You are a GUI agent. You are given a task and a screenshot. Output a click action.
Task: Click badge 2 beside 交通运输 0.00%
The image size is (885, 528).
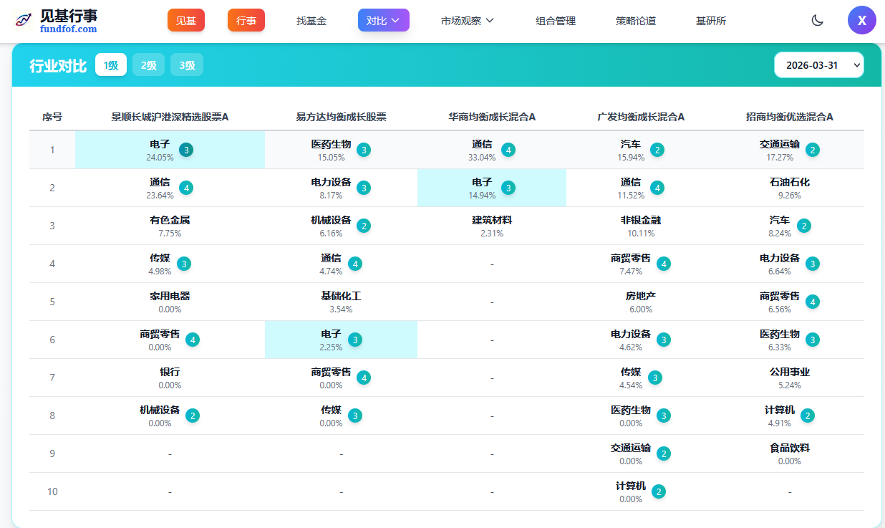click(664, 453)
